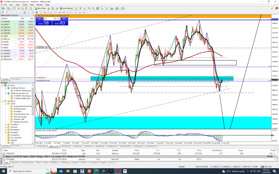Select the Trendline drawing tool
This screenshot has height=174, width=279.
(21, 12)
